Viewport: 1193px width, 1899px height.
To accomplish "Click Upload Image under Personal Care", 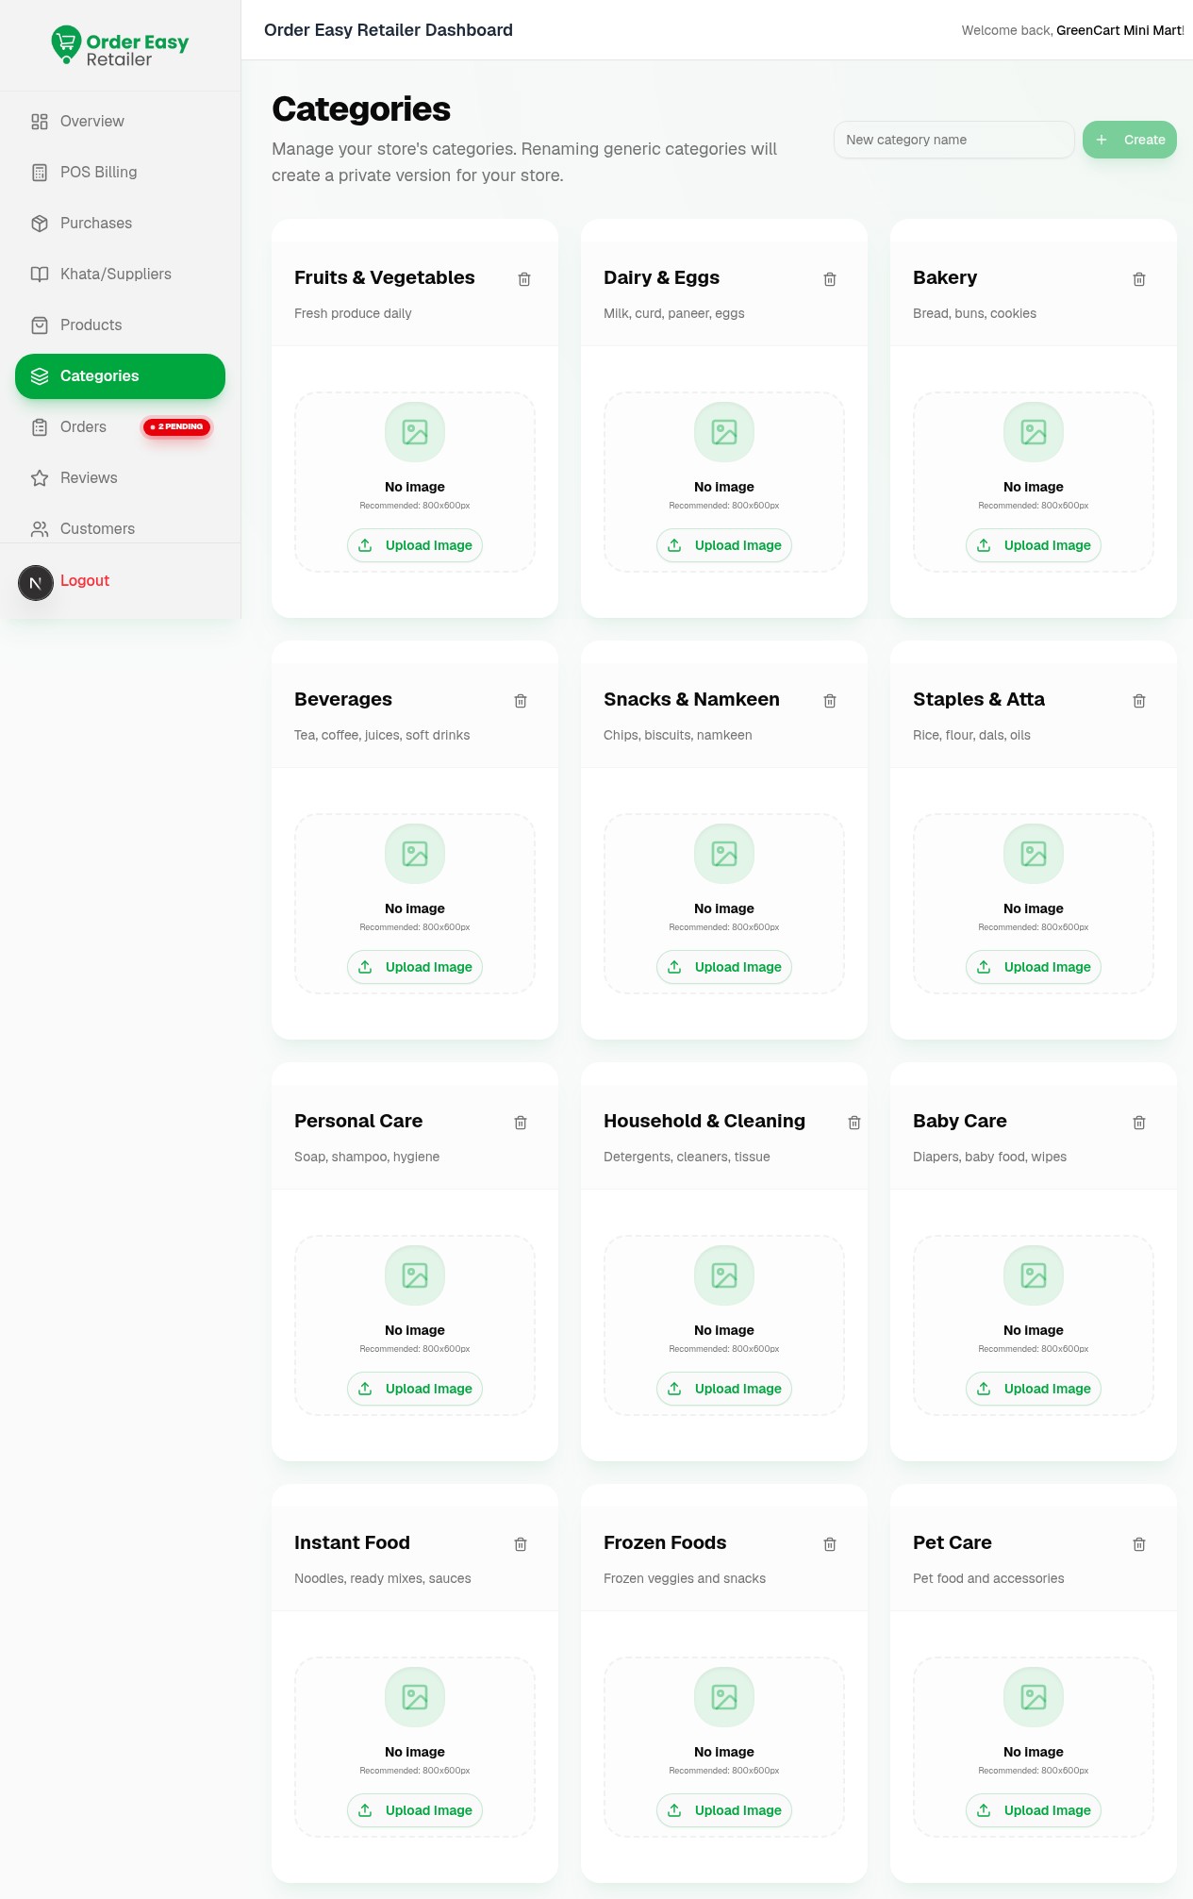I will (415, 1389).
